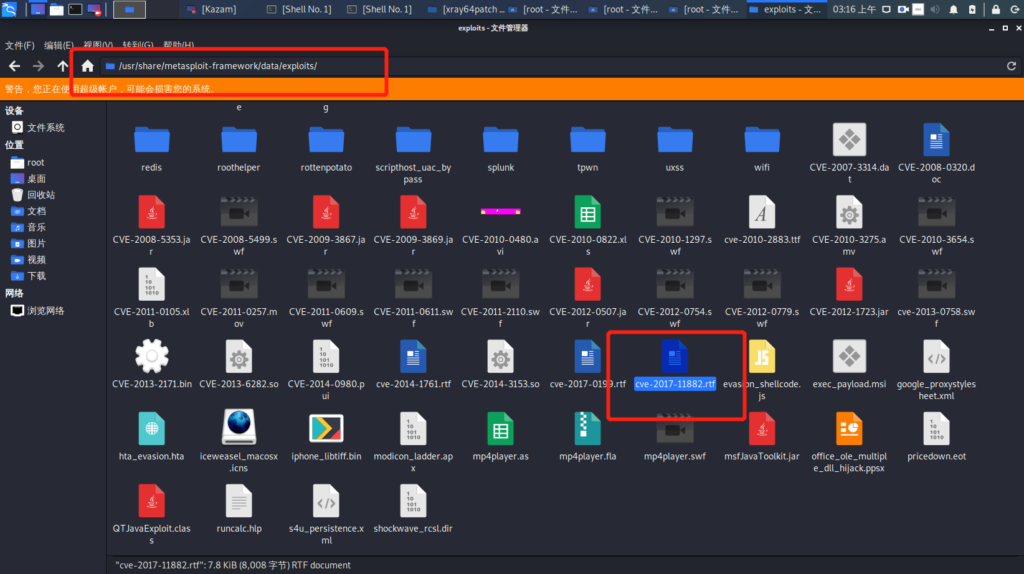Go forward with the right arrow button

[x=39, y=66]
